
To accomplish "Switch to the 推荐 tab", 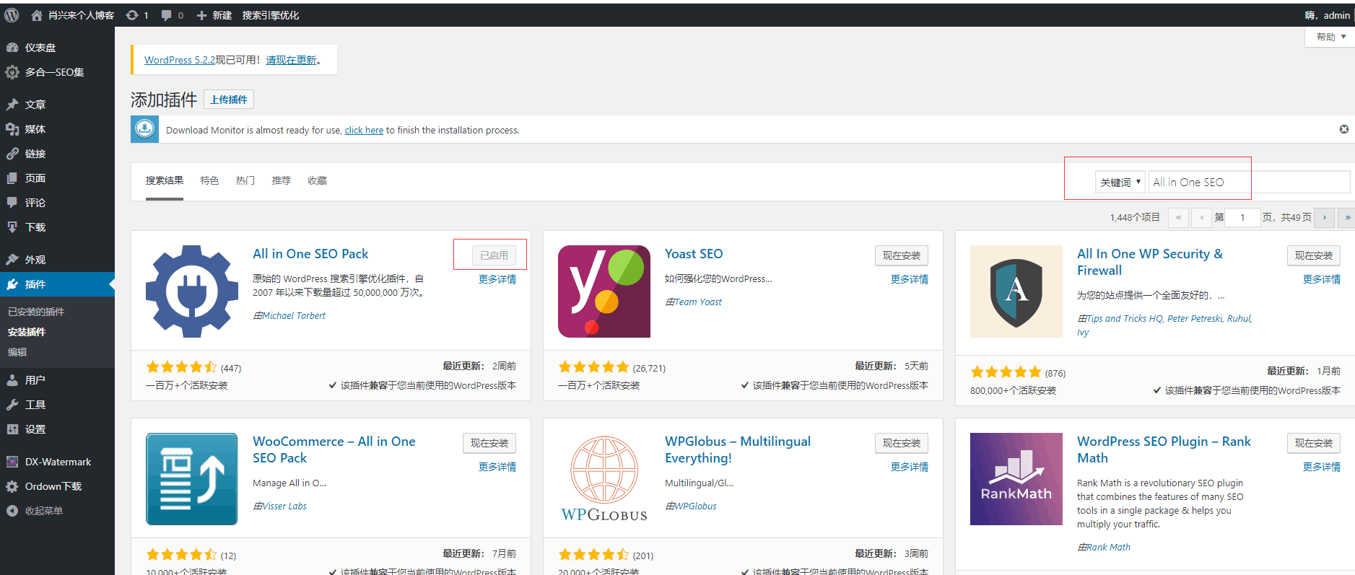I will point(282,180).
